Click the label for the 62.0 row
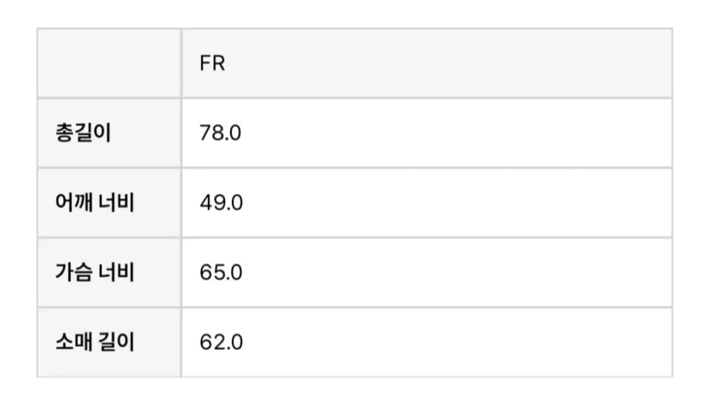The width and height of the screenshot is (709, 410). pos(95,343)
